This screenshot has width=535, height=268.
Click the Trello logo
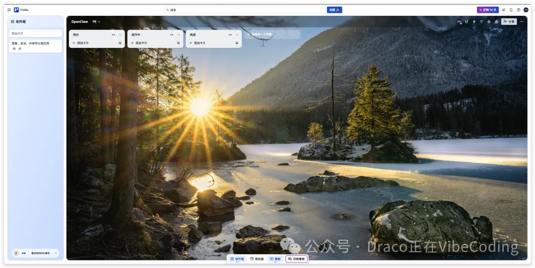coord(21,10)
